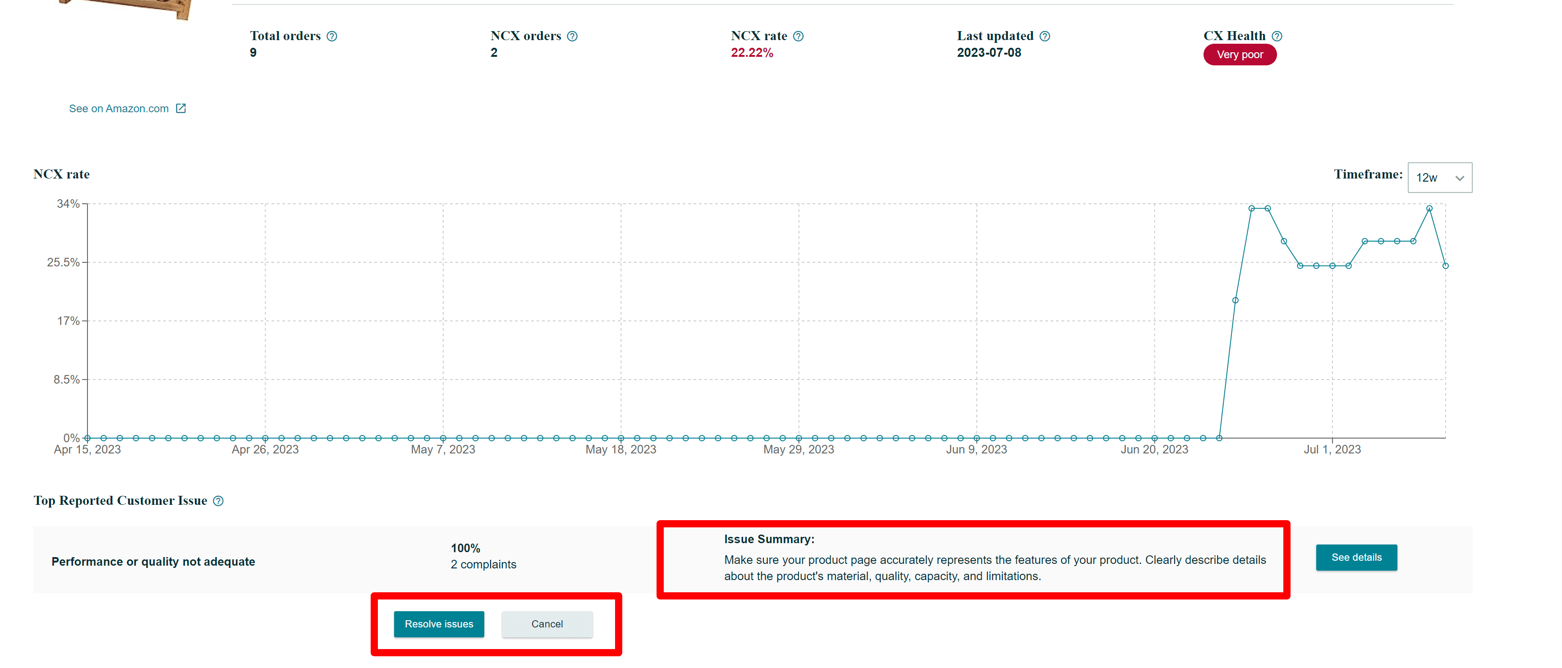This screenshot has width=1562, height=668.
Task: Click the CX Health help icon
Action: [x=1277, y=37]
